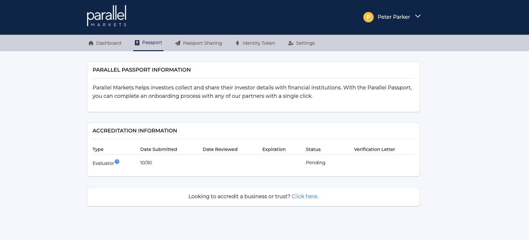
Task: Click the Date Submitted column header
Action: pyautogui.click(x=159, y=149)
